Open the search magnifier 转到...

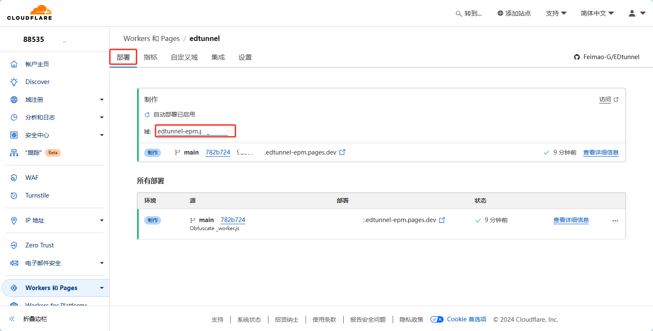click(x=459, y=14)
